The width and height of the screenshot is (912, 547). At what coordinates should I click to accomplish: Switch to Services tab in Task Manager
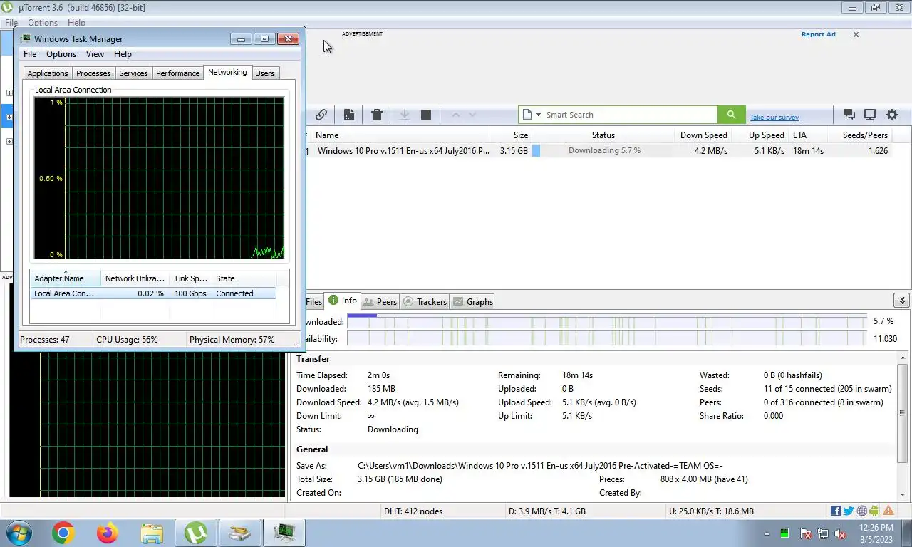pyautogui.click(x=133, y=73)
